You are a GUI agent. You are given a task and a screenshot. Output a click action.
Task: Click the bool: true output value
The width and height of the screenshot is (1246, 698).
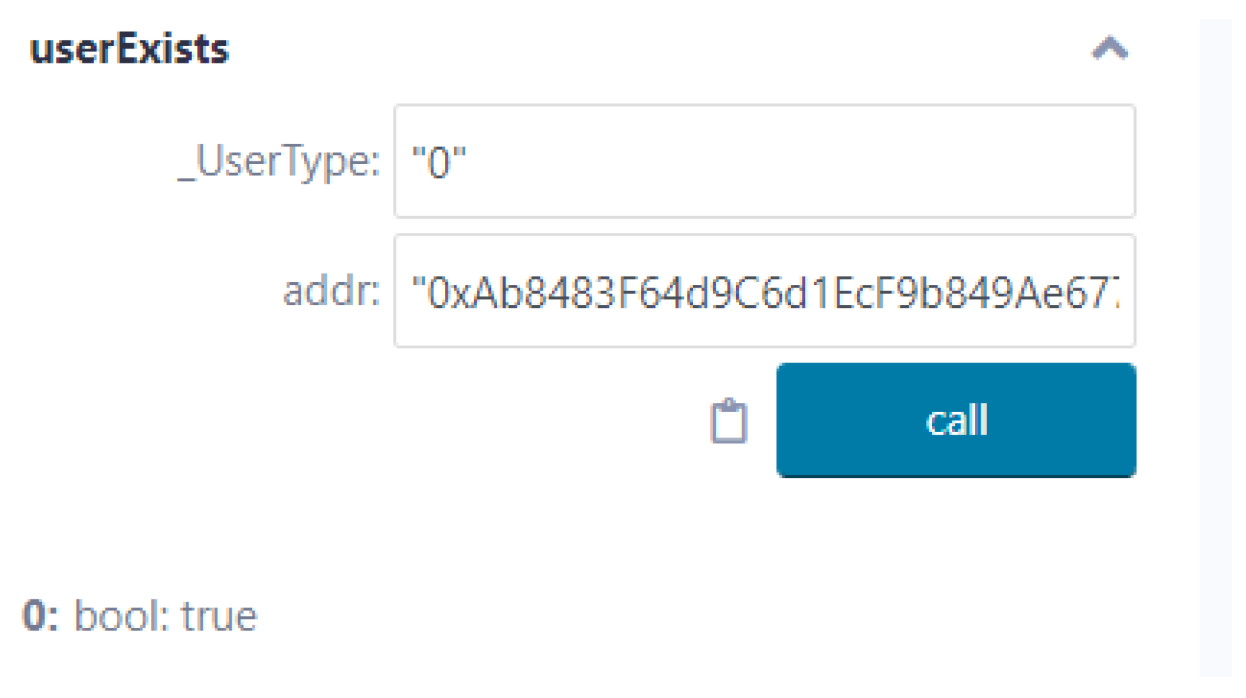(x=165, y=616)
